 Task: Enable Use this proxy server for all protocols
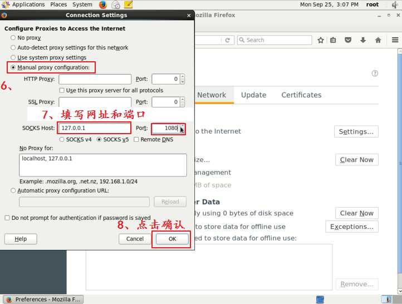62,90
